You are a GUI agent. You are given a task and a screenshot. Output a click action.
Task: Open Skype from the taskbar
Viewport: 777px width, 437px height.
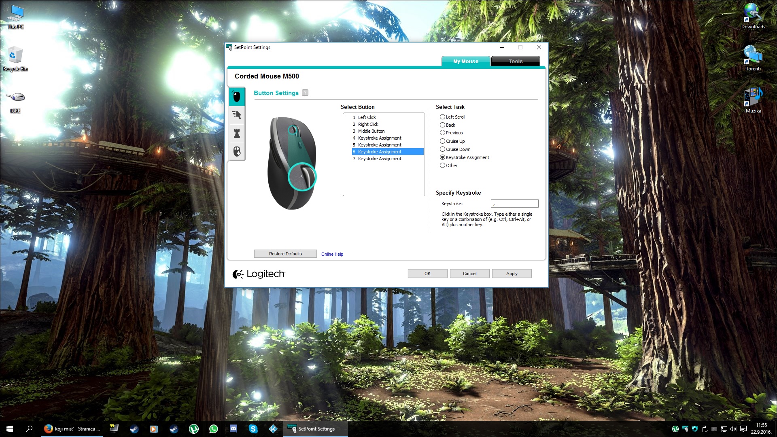253,429
